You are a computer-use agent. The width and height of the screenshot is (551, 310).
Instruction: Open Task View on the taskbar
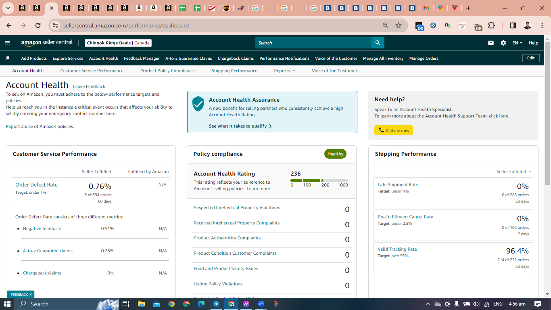coord(126,304)
